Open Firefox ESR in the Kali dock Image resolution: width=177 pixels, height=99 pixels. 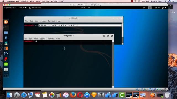(6, 22)
